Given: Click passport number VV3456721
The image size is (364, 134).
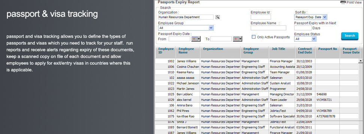Looking at the screenshot, I should (x=324, y=100).
